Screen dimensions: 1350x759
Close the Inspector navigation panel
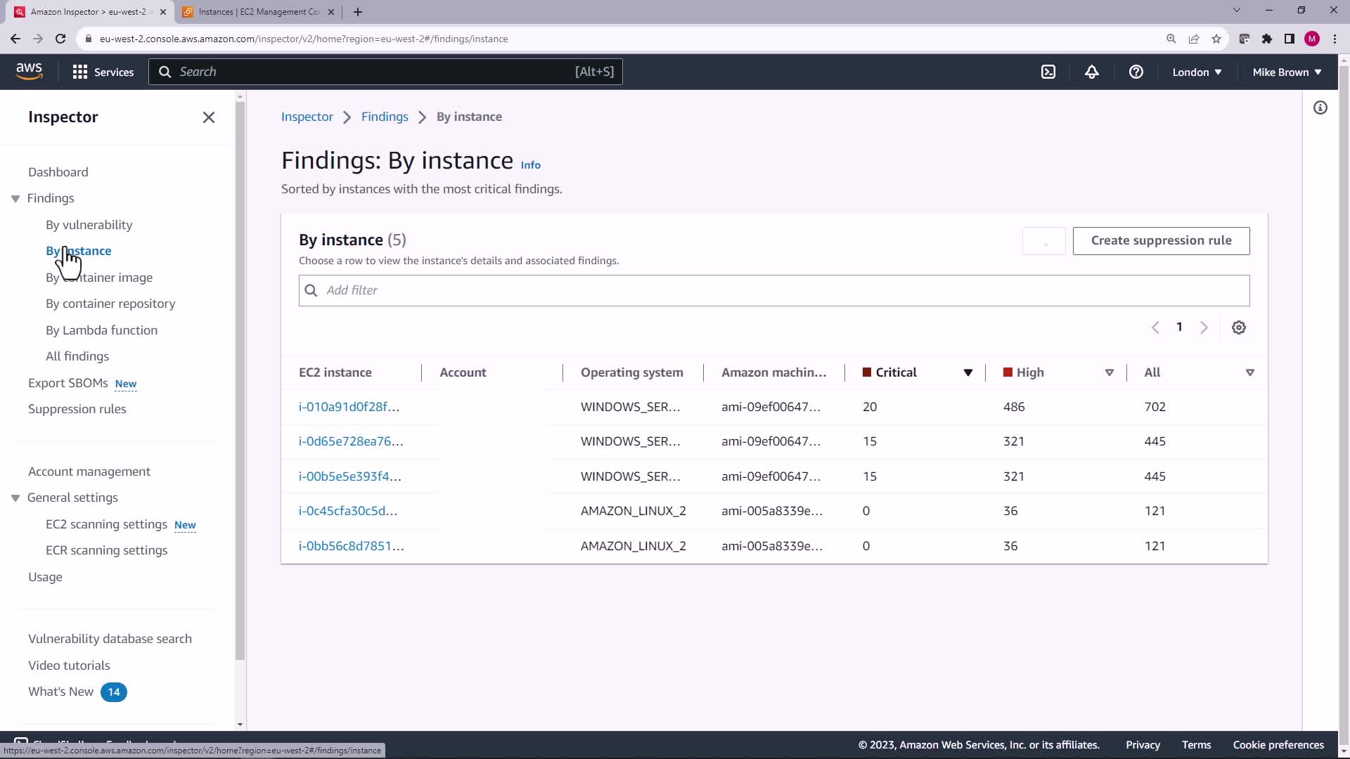pos(208,117)
